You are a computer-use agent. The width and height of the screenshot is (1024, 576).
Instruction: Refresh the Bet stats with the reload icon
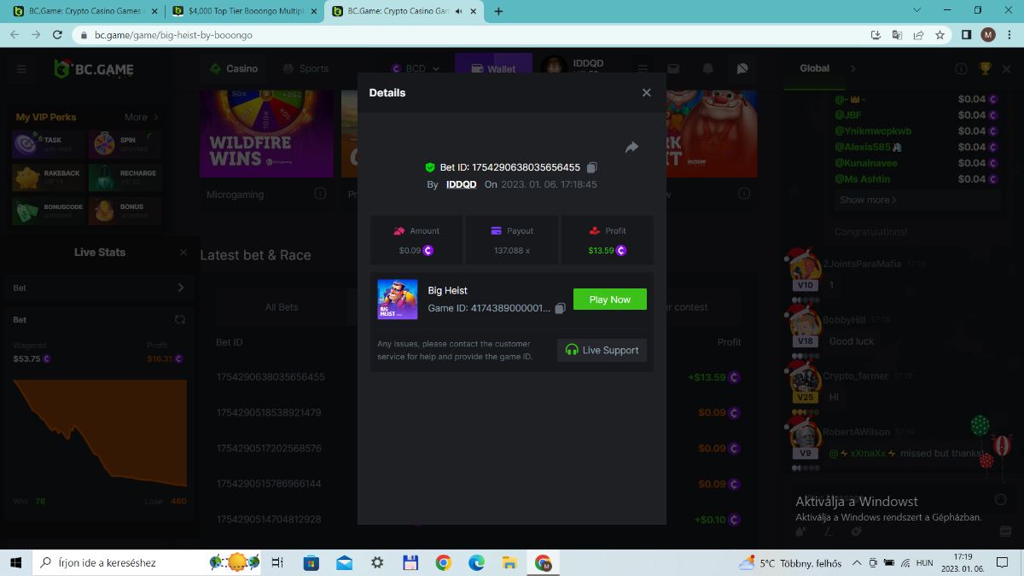point(180,320)
